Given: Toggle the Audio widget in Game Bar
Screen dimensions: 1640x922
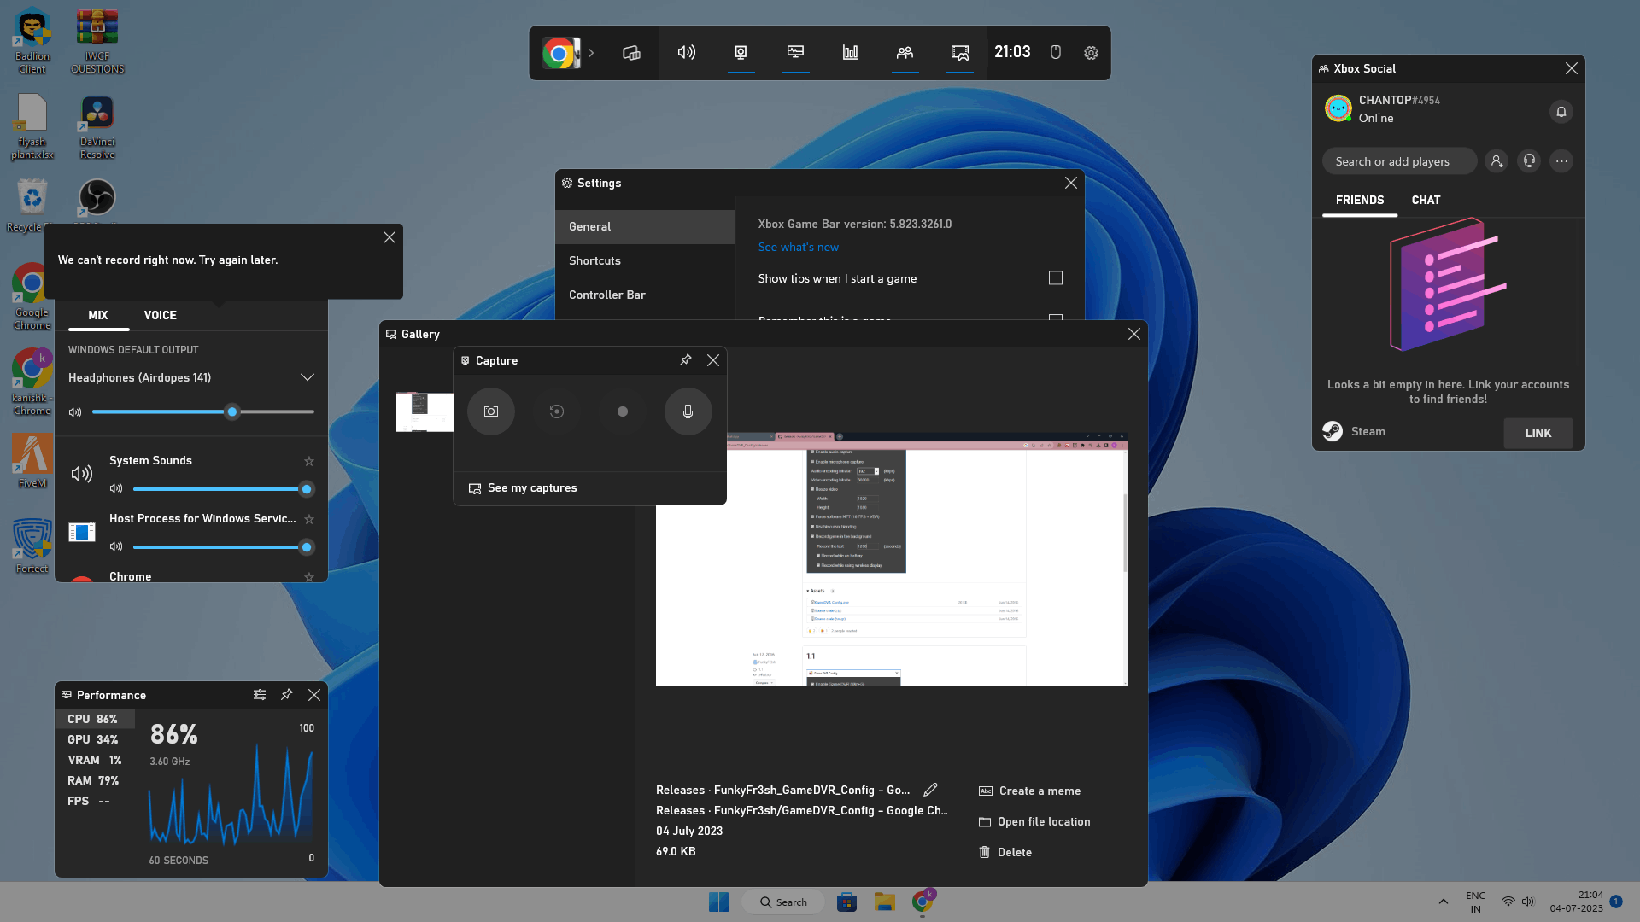Looking at the screenshot, I should click(687, 53).
